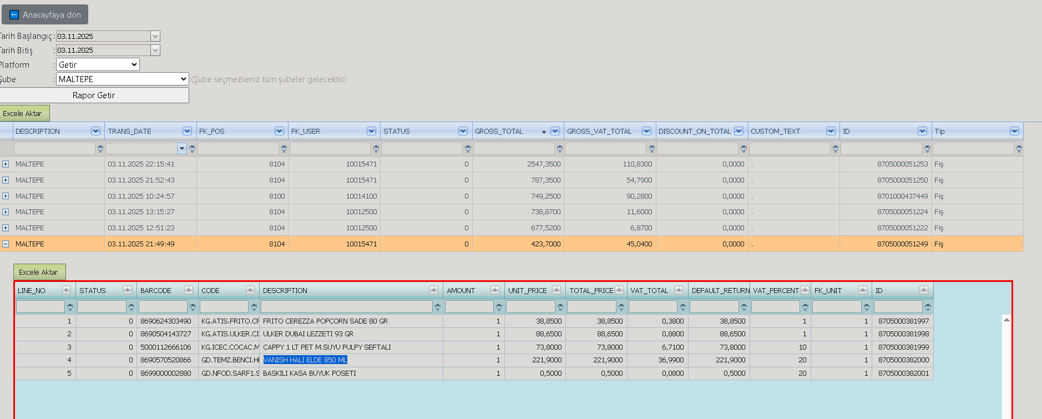Viewport: 1042px width, 419px height.
Task: Click the filter icon under BARCODE column
Action: tap(193, 307)
